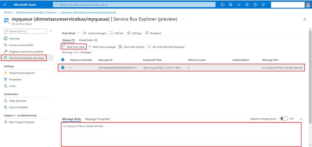Open portal Settings gear in header

point(247,4)
